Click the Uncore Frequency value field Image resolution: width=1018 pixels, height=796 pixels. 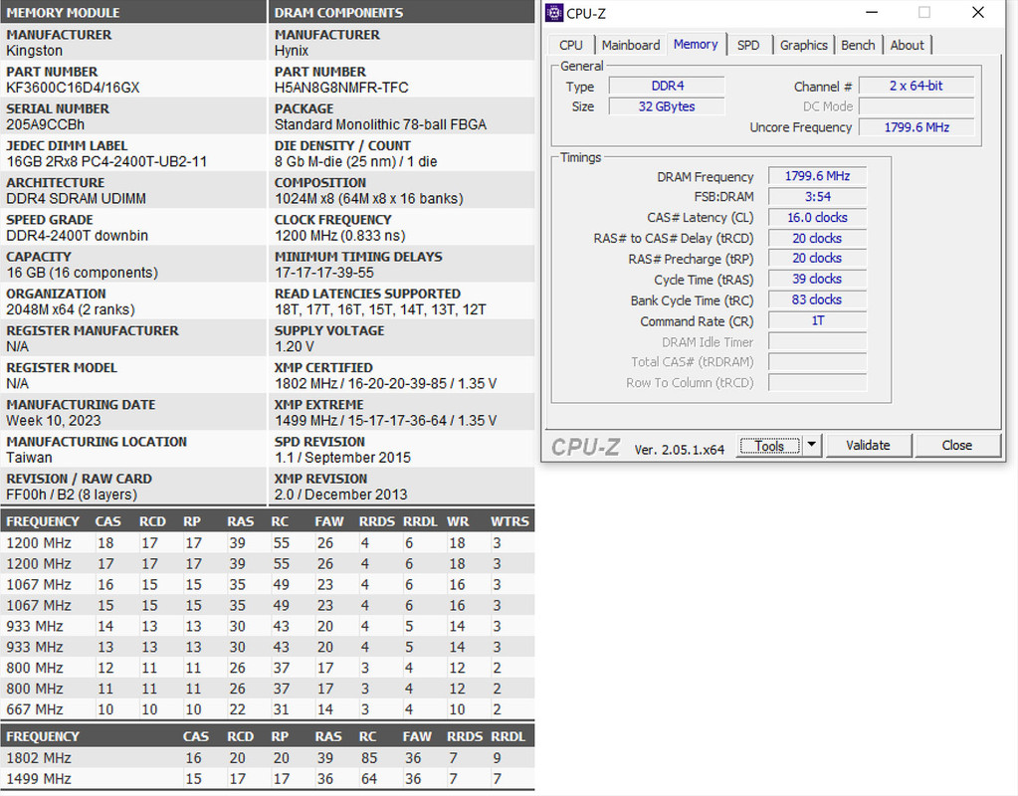click(x=916, y=127)
